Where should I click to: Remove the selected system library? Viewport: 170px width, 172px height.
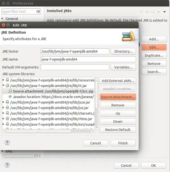coord(118,105)
